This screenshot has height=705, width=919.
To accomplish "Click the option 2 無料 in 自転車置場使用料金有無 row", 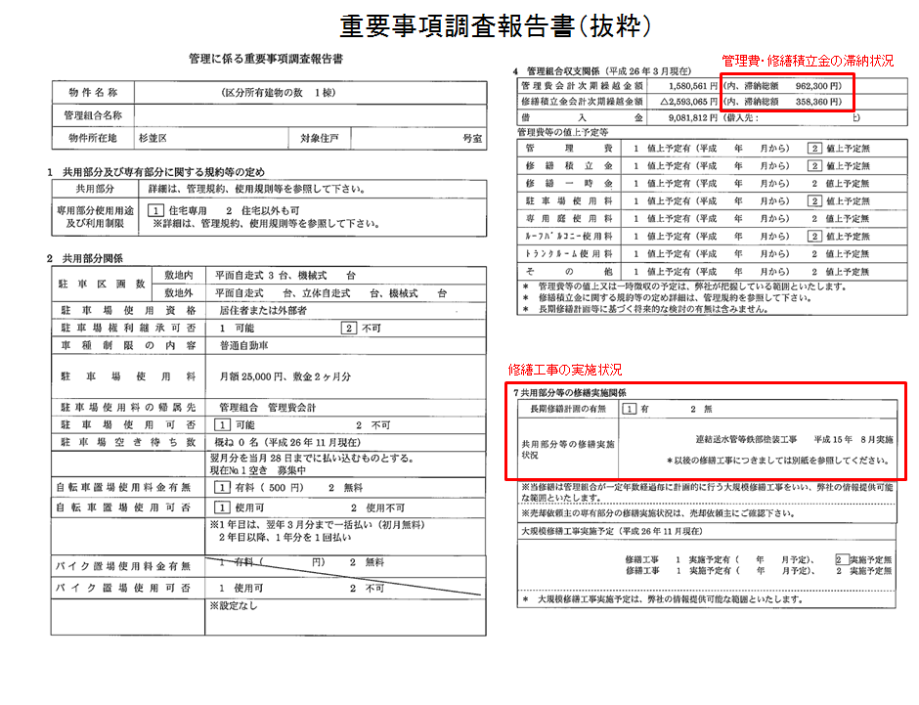I will pos(346,488).
